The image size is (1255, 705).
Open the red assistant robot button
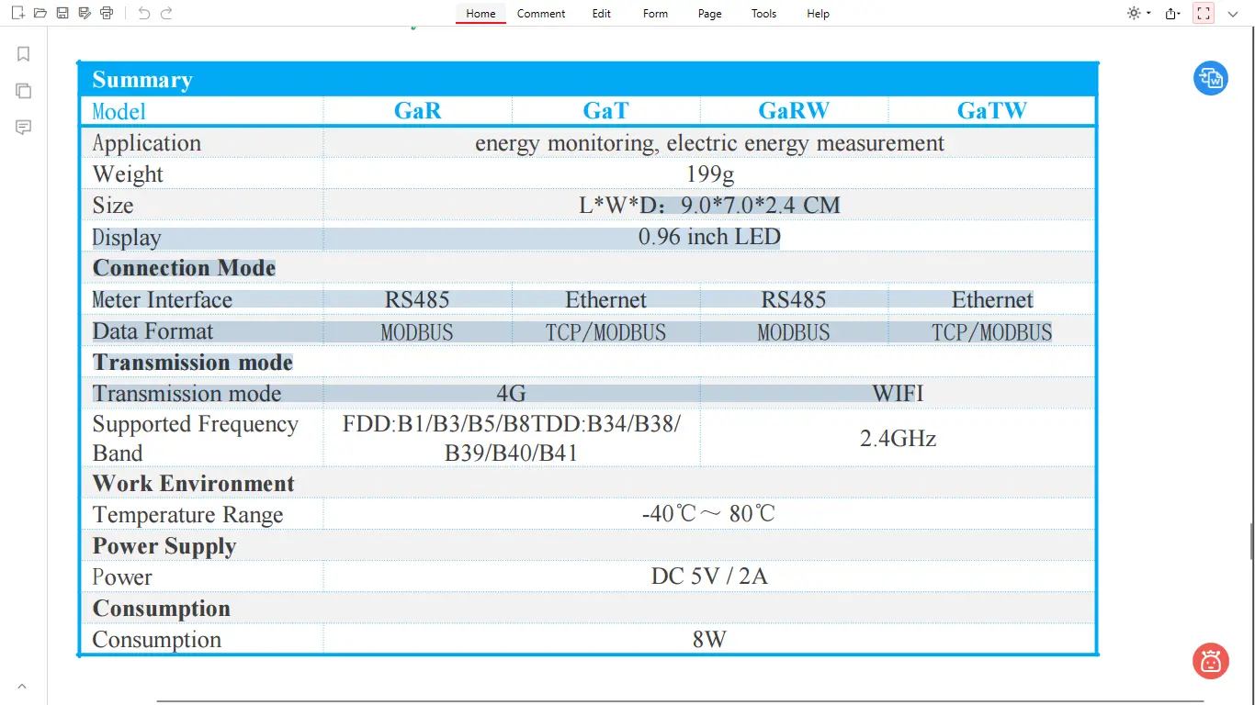(x=1210, y=660)
